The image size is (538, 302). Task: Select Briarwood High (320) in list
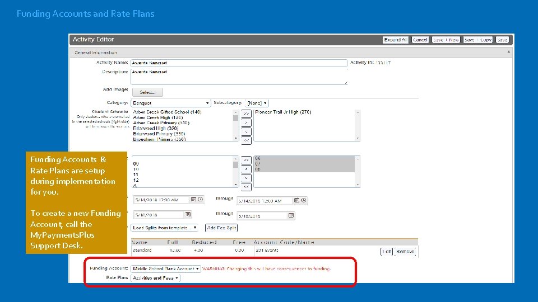click(156, 129)
